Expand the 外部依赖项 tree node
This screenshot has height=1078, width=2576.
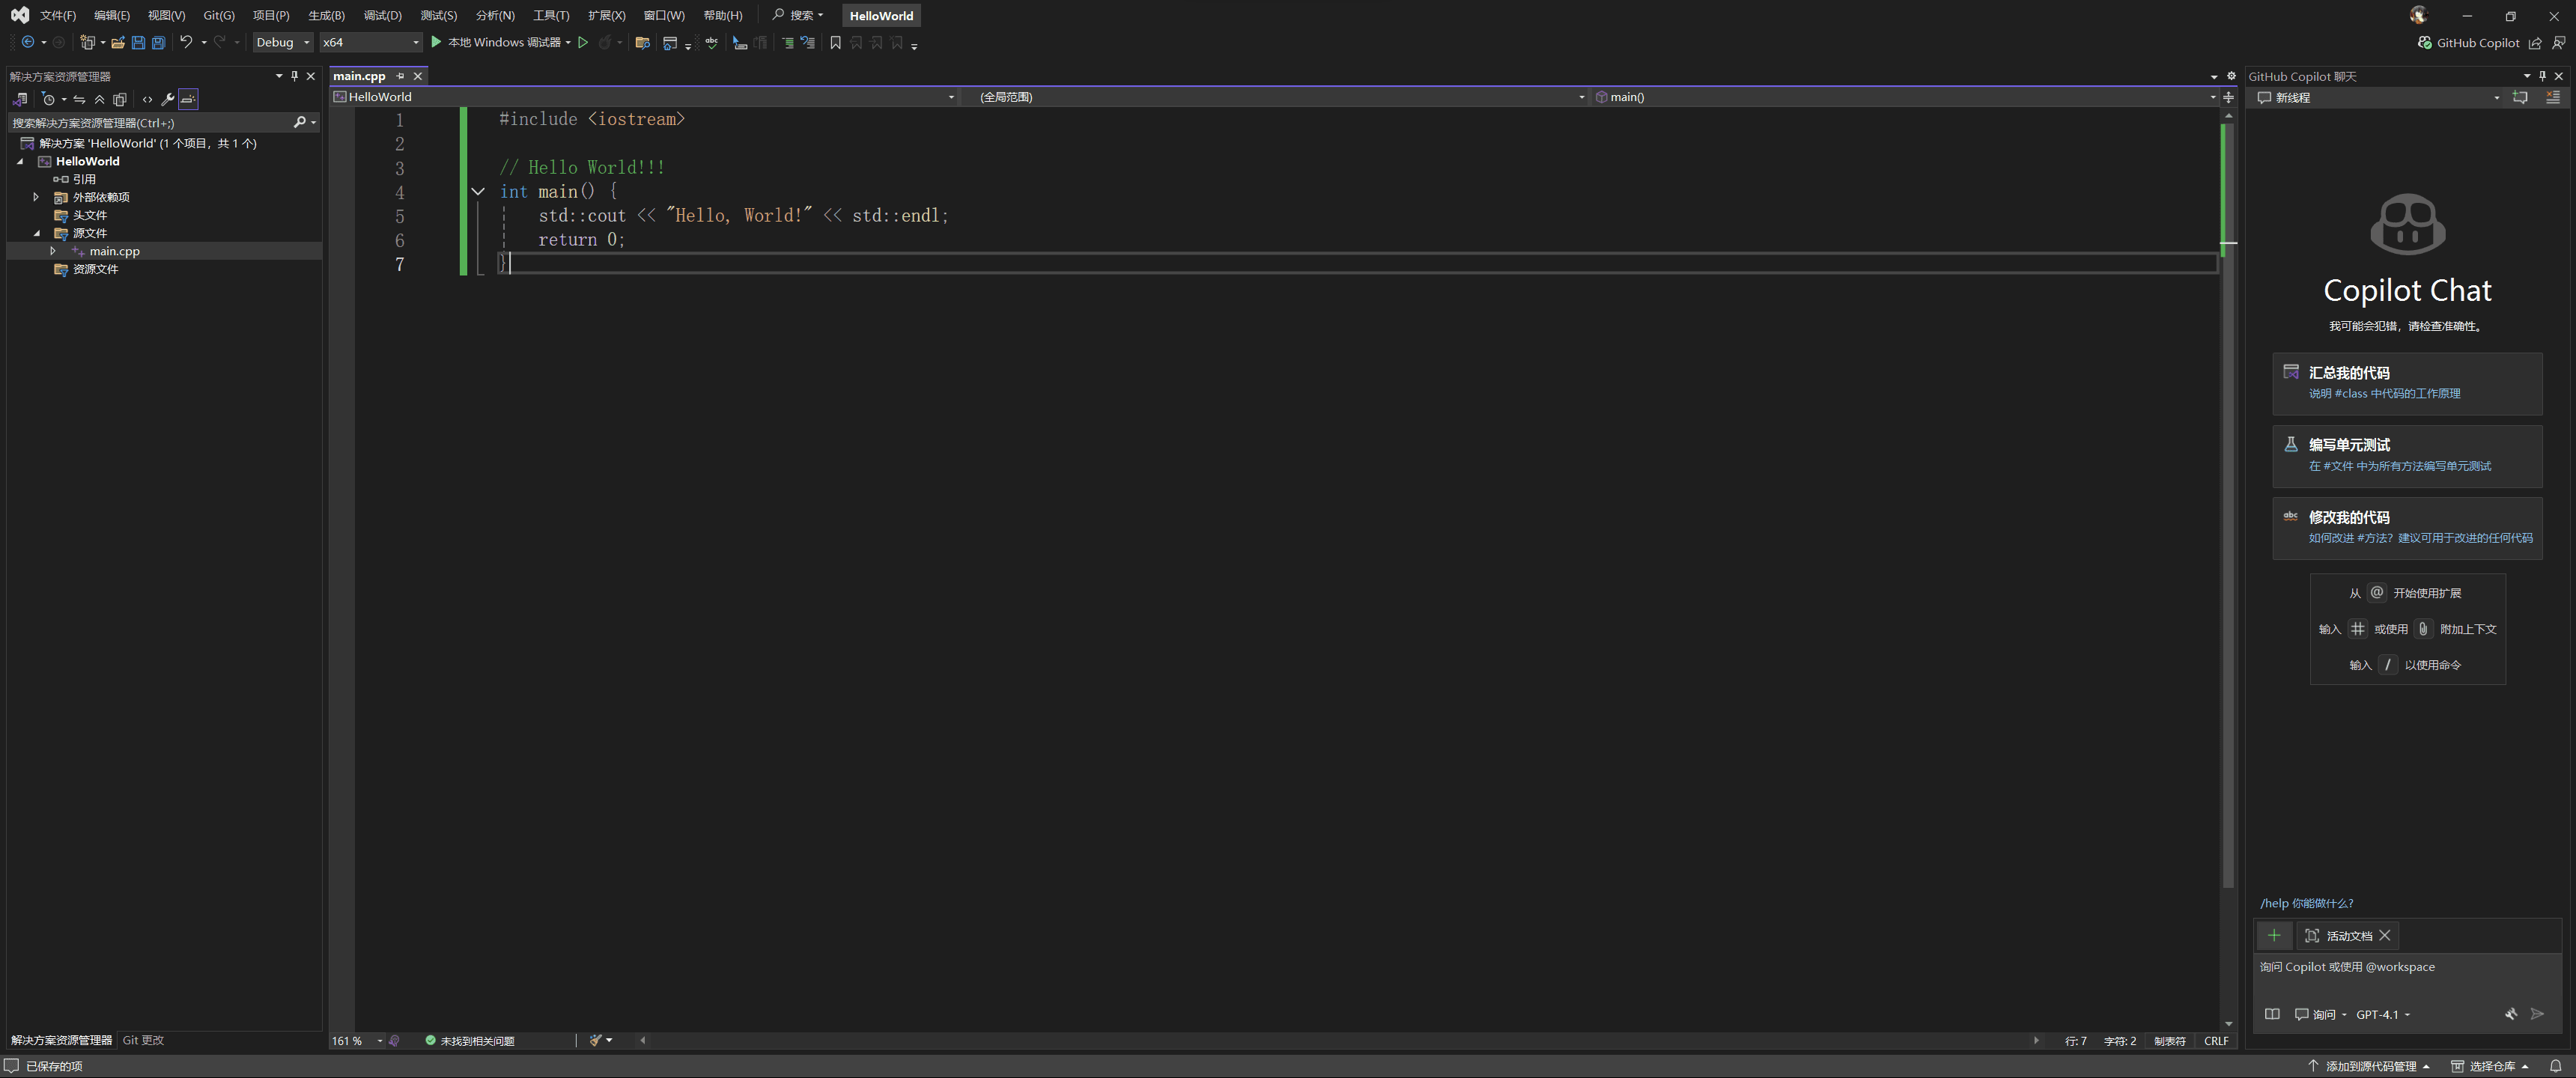tap(36, 197)
